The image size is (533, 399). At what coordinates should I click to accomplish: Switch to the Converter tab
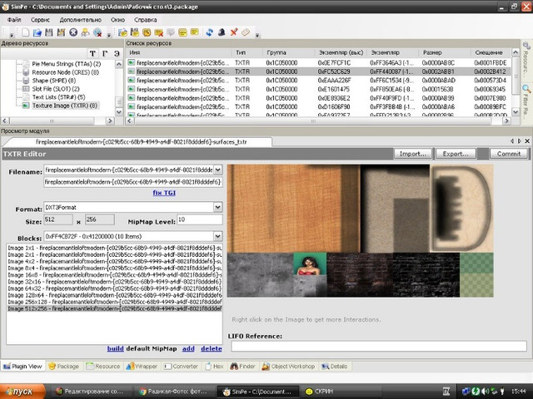pyautogui.click(x=181, y=367)
